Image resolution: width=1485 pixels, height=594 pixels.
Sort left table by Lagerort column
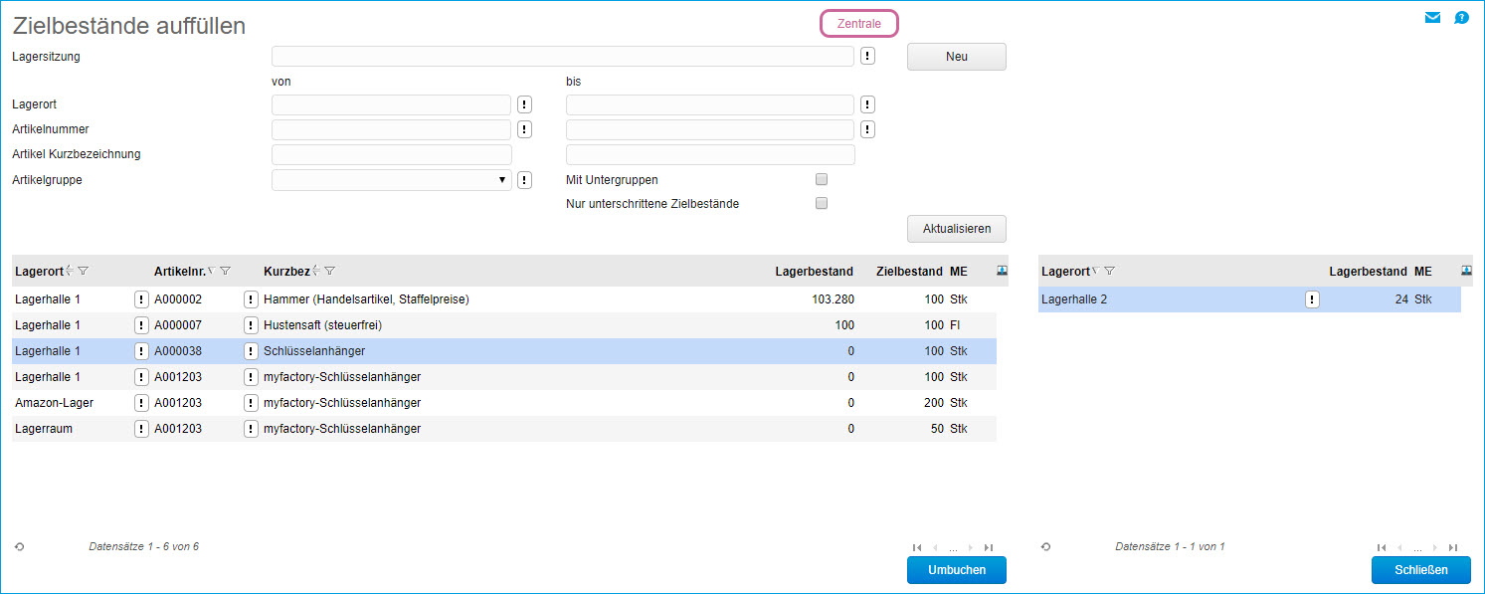40,271
